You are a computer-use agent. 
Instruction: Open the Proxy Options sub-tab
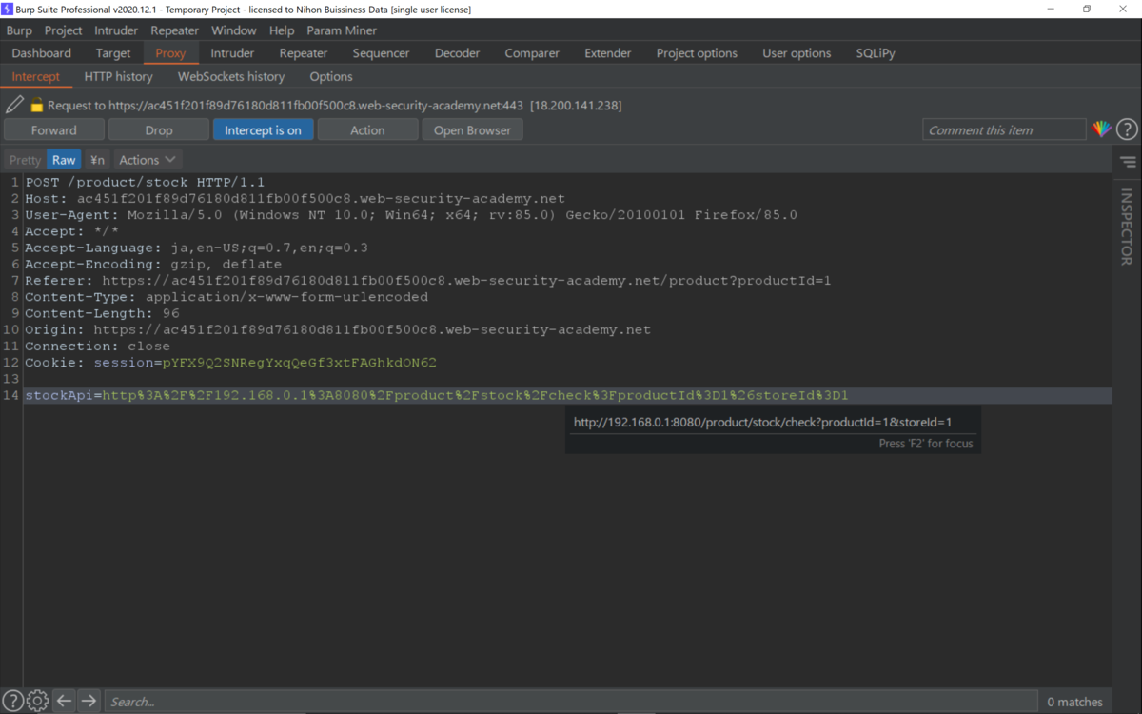[x=331, y=76]
